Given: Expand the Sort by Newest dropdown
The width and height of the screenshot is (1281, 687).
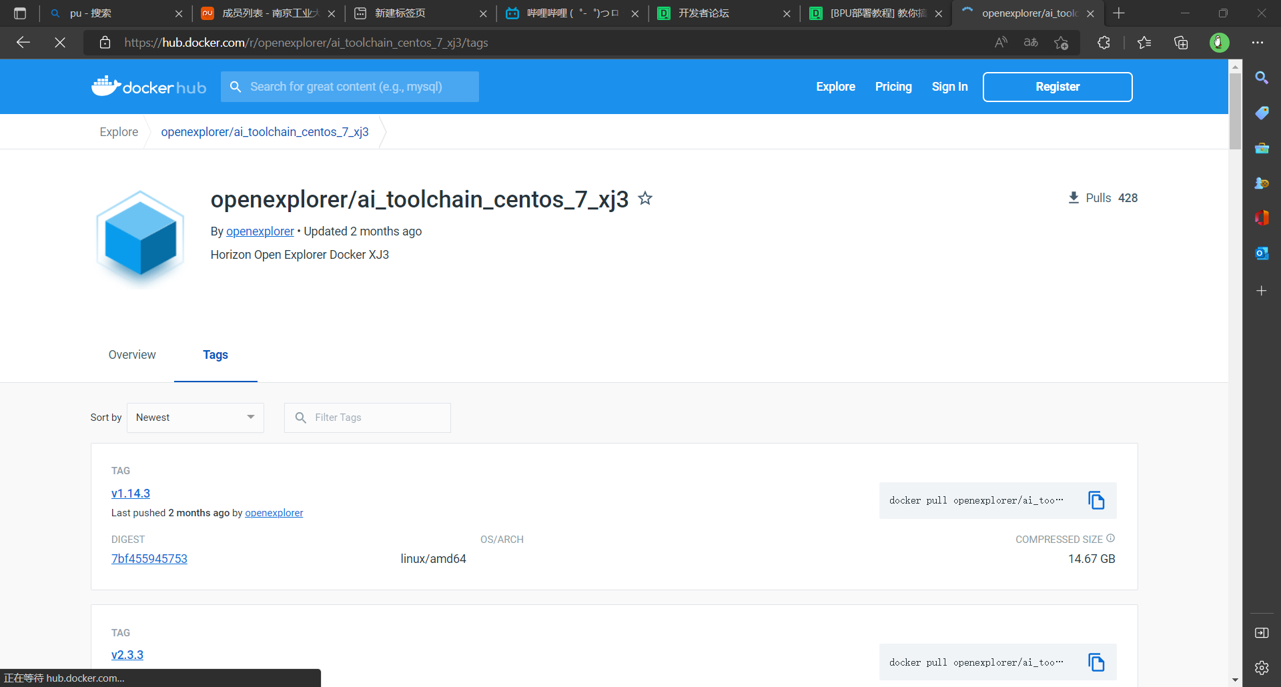Looking at the screenshot, I should [195, 418].
